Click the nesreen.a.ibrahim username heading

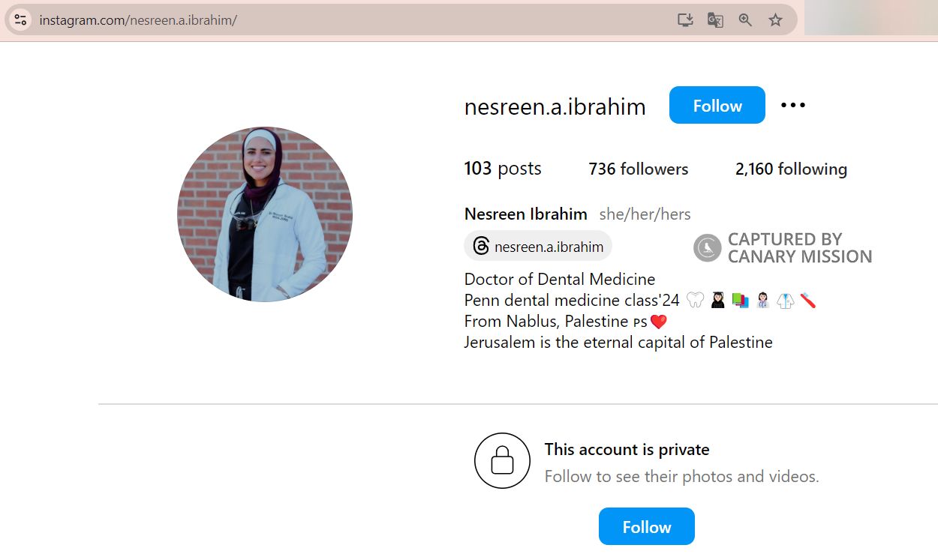click(x=555, y=107)
